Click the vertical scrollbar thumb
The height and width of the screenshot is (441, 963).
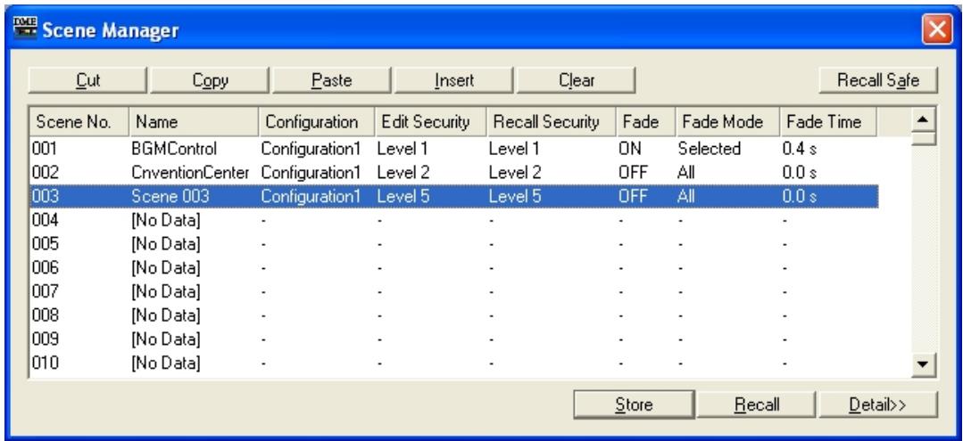click(924, 138)
